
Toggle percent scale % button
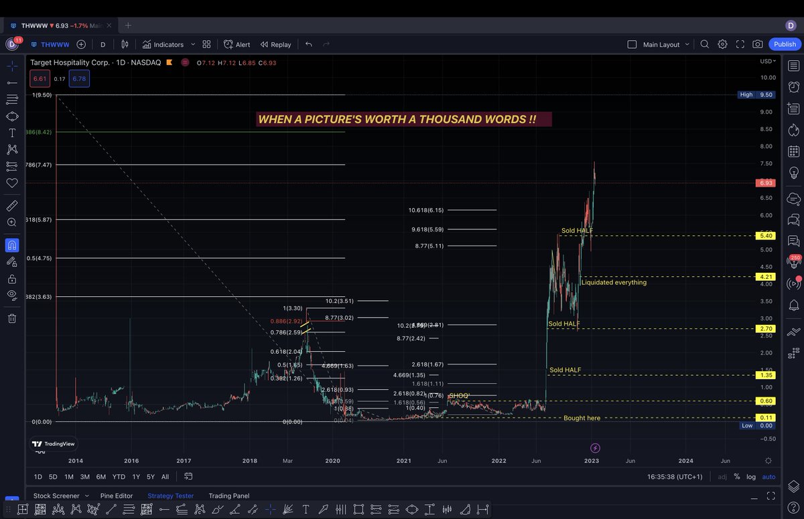click(737, 477)
